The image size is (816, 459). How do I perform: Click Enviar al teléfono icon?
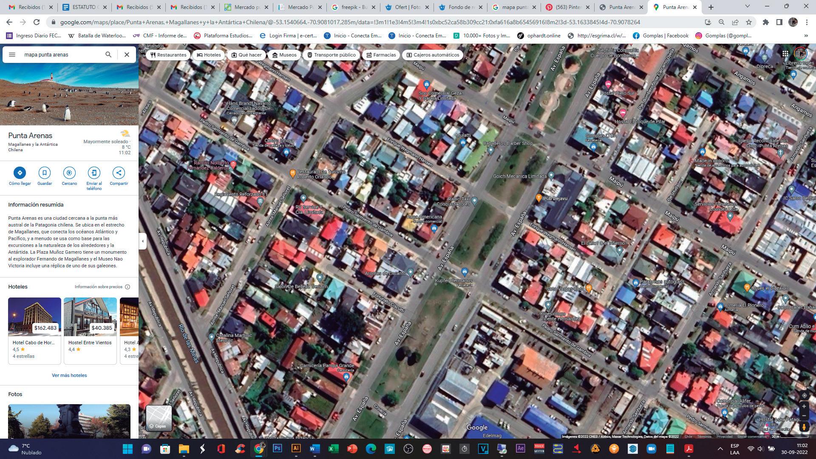pos(94,173)
